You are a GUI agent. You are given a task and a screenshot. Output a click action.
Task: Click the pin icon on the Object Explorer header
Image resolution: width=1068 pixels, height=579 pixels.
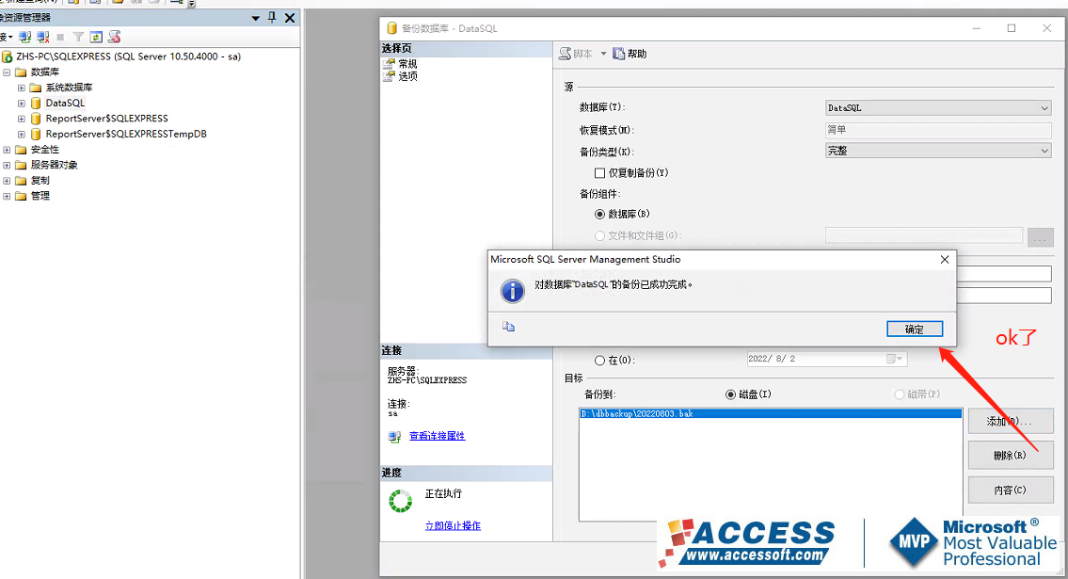(272, 18)
